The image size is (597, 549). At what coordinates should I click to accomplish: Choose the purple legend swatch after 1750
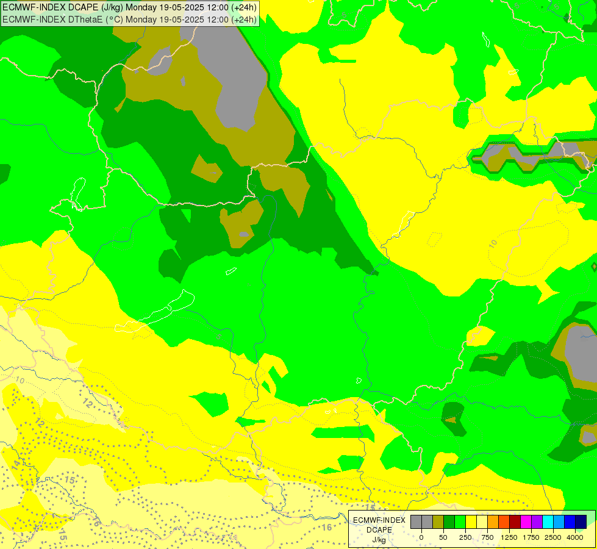tap(537, 522)
